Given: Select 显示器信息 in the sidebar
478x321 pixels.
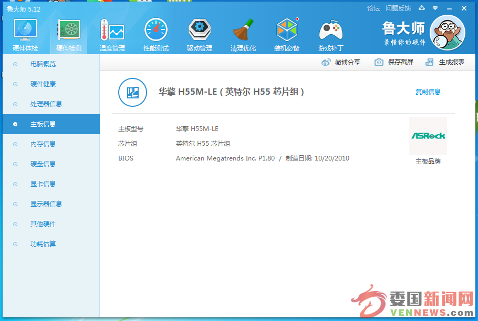Looking at the screenshot, I should pyautogui.click(x=51, y=204).
